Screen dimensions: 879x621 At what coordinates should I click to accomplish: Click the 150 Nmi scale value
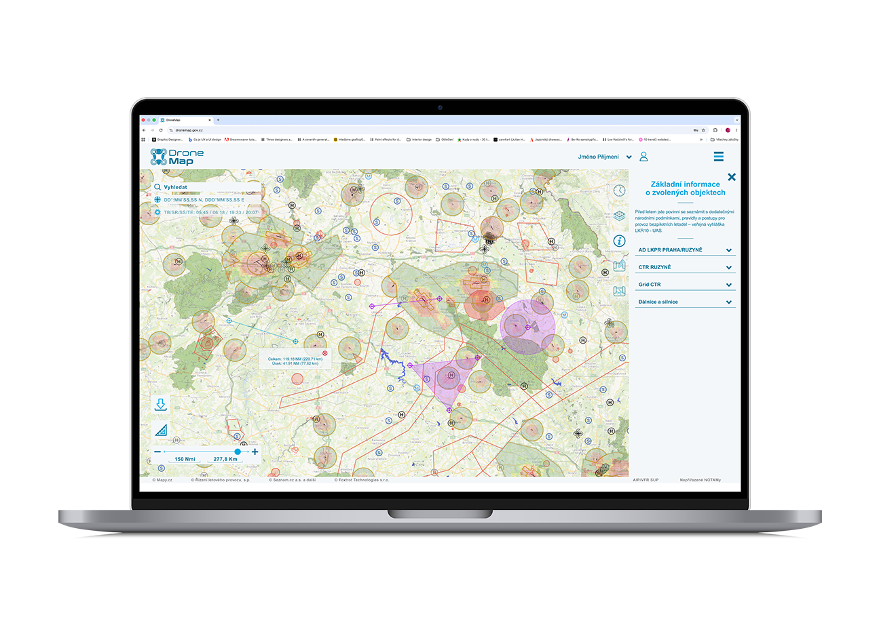click(185, 459)
